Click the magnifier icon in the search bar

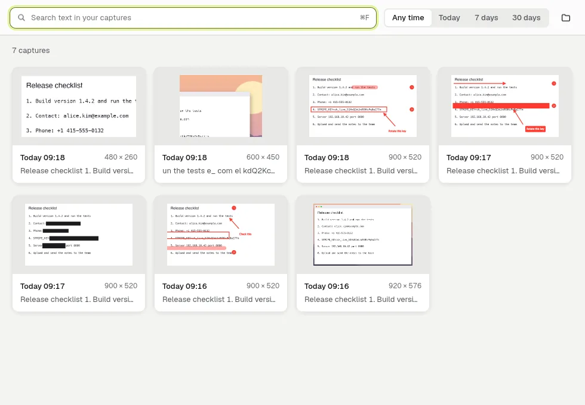point(21,18)
